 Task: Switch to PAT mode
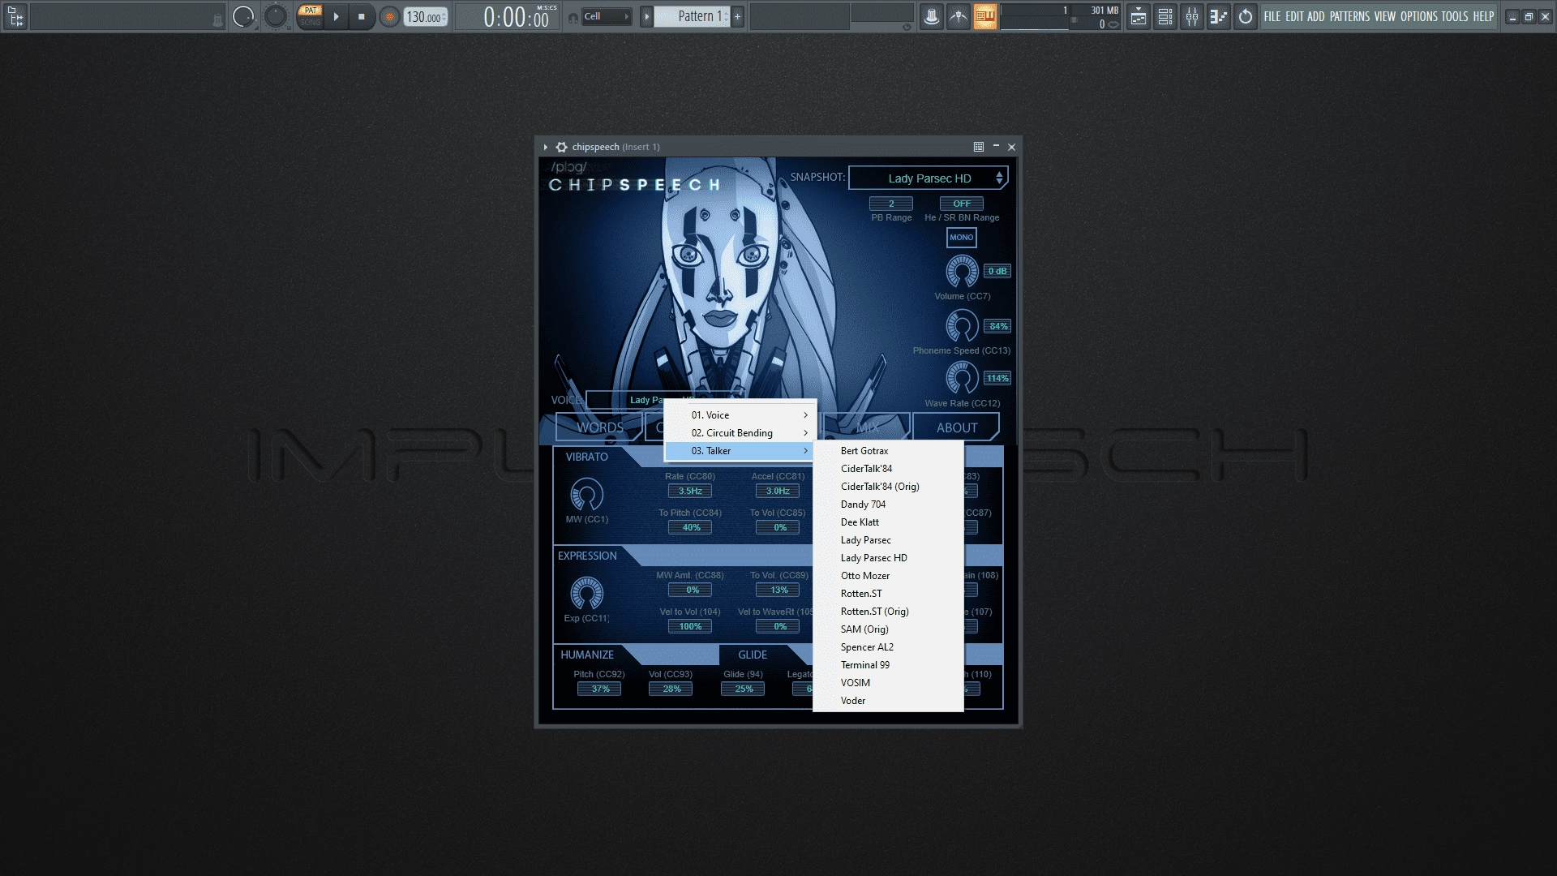pos(311,11)
